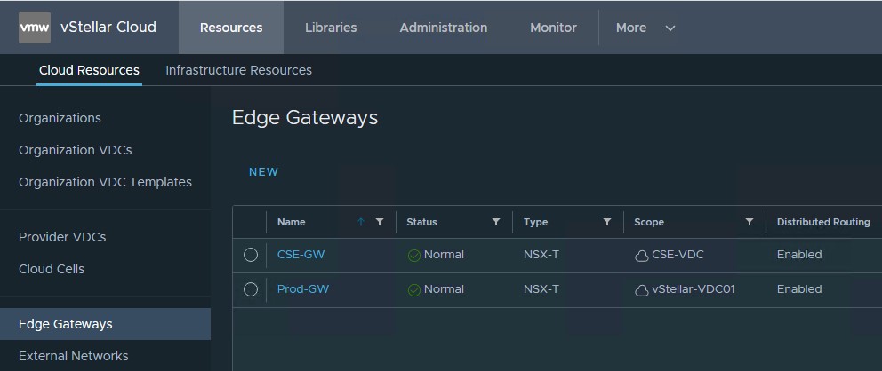Image resolution: width=882 pixels, height=371 pixels.
Task: Click the CSE-GW Normal status checkmark icon
Action: click(x=413, y=256)
